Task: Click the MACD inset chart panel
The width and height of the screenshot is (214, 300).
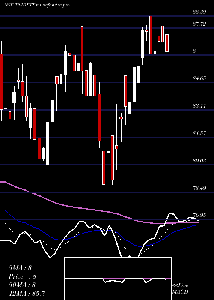Action: 118,279
